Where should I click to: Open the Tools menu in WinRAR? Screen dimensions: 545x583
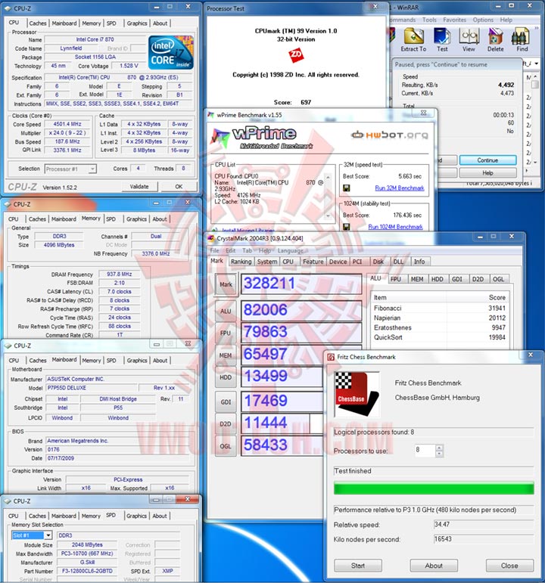429,20
